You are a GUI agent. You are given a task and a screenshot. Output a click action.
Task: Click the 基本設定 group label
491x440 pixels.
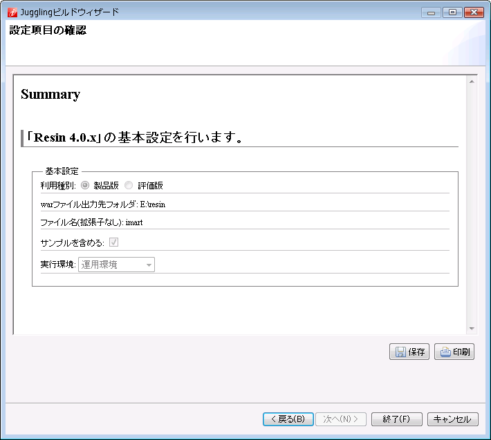pyautogui.click(x=62, y=171)
